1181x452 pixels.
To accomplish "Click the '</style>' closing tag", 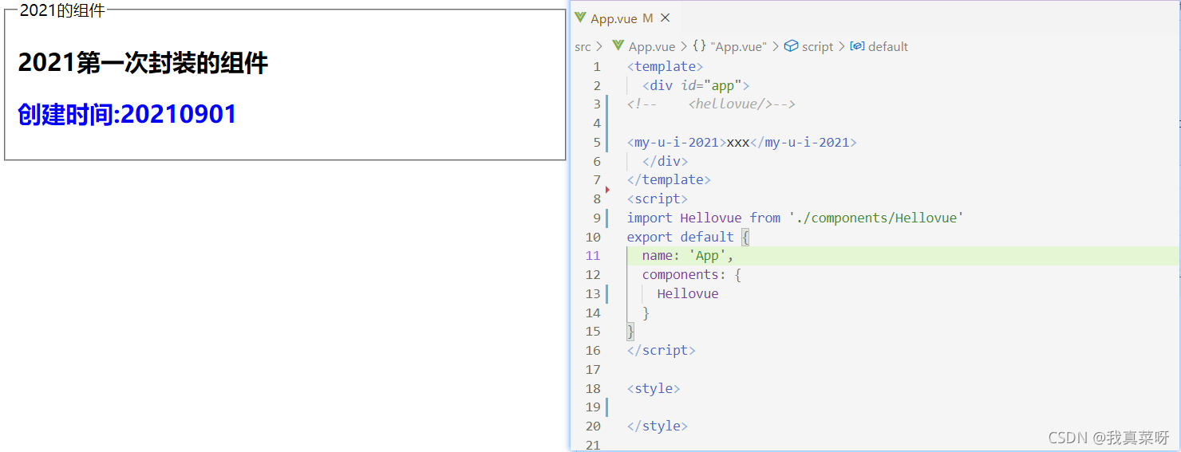I will pyautogui.click(x=658, y=426).
